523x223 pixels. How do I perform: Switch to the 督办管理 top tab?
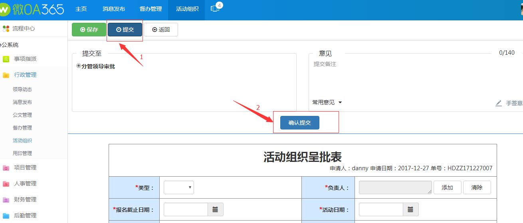click(x=151, y=9)
